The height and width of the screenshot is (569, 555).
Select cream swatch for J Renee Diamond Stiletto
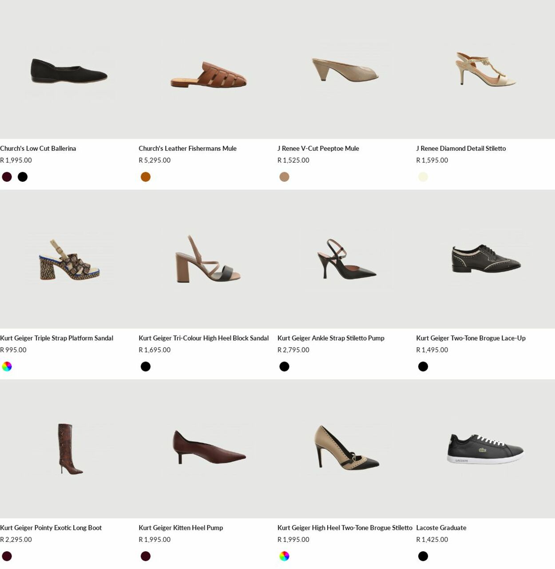coord(423,177)
